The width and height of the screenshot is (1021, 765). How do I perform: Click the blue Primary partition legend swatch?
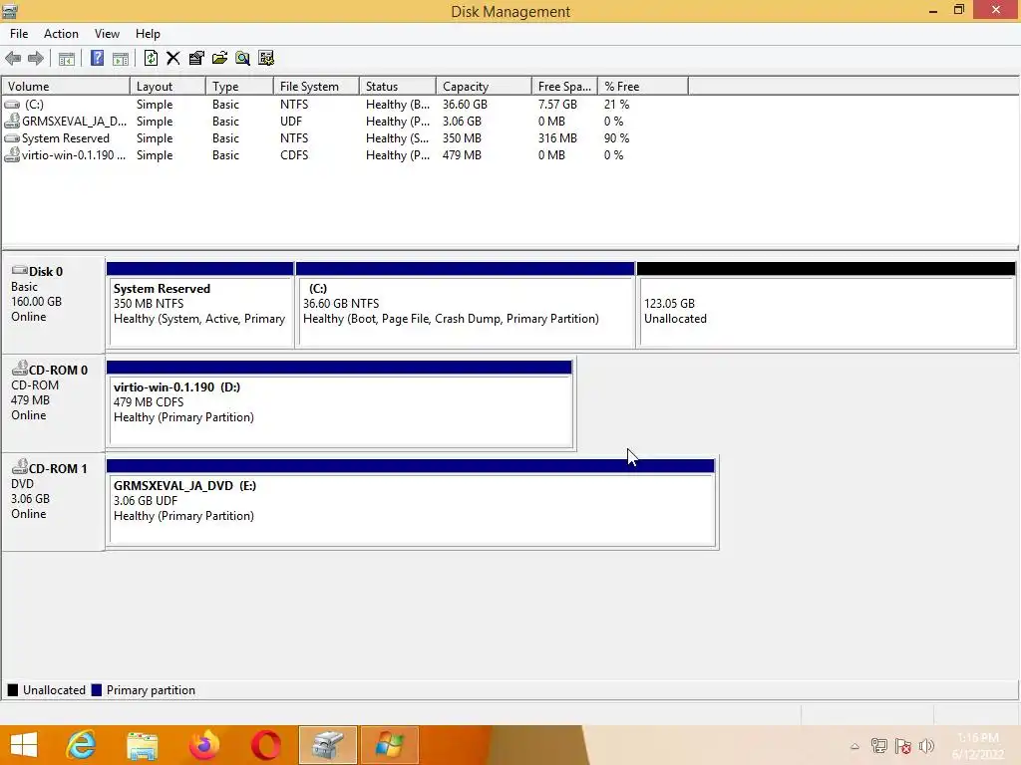coord(97,690)
